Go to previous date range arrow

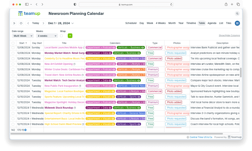(28, 23)
